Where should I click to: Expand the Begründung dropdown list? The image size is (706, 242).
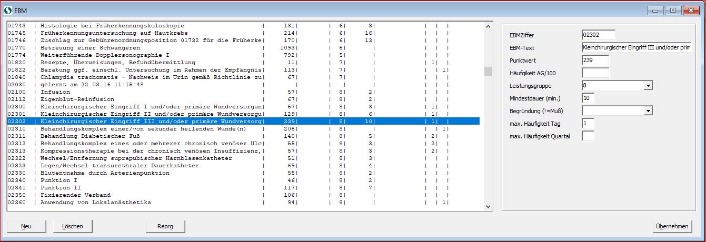point(648,110)
